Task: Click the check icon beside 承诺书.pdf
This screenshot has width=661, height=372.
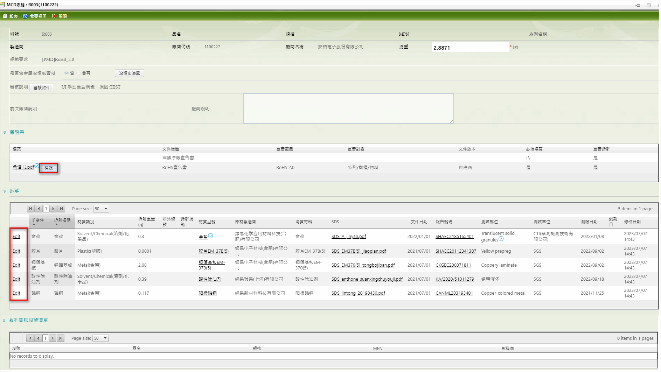Action: pos(37,166)
